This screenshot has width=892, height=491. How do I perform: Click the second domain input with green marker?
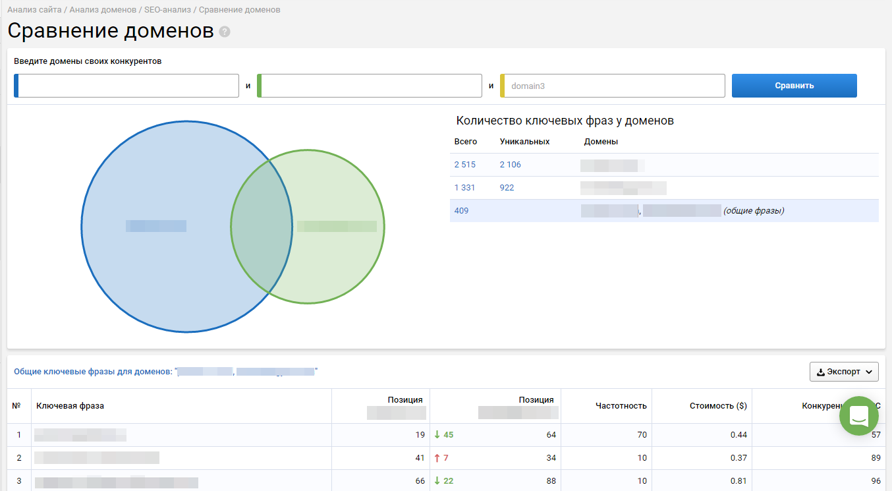pyautogui.click(x=371, y=86)
